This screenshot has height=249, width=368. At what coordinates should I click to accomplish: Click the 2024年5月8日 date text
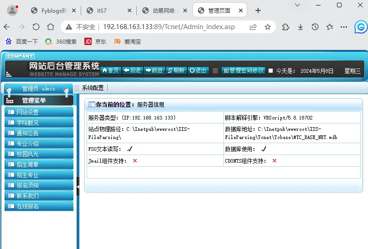(x=317, y=71)
